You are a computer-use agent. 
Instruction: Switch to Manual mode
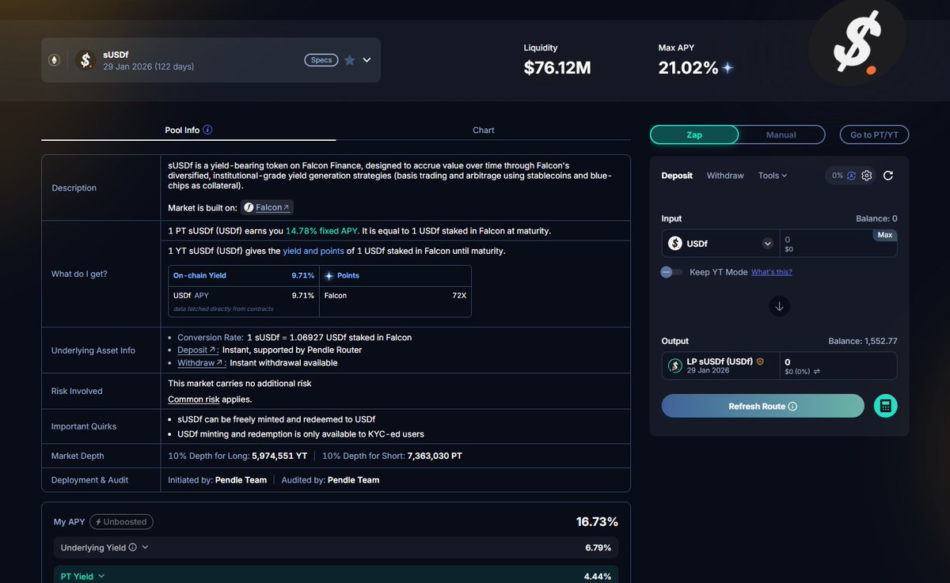pyautogui.click(x=781, y=134)
